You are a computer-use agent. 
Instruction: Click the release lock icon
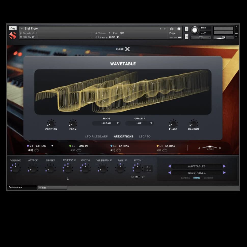pos(68,179)
